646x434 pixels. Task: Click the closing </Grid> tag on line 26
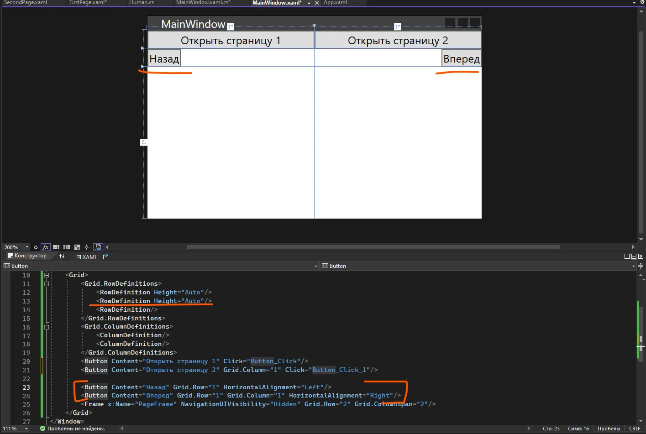(79, 413)
